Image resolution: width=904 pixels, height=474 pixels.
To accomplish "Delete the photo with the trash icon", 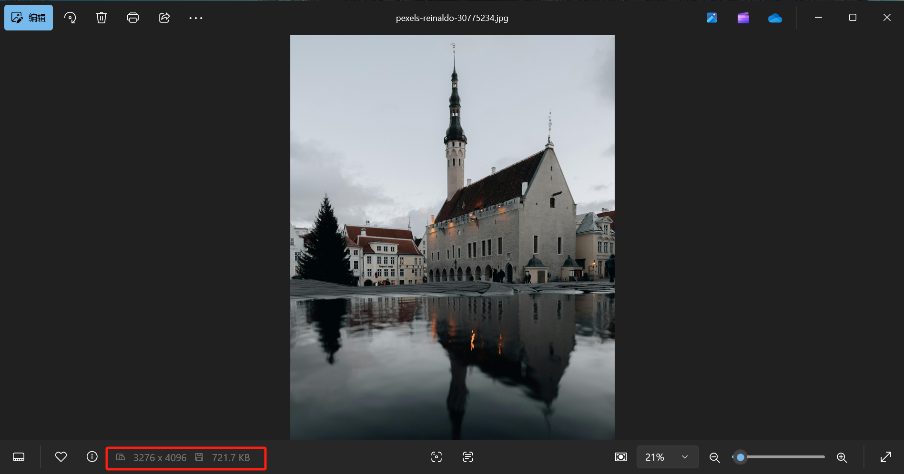I will [x=102, y=18].
